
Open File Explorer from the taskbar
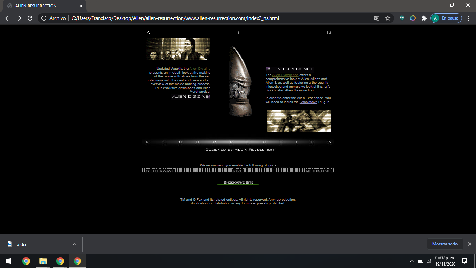point(43,261)
